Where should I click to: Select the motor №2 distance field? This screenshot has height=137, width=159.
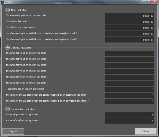[130, 65]
